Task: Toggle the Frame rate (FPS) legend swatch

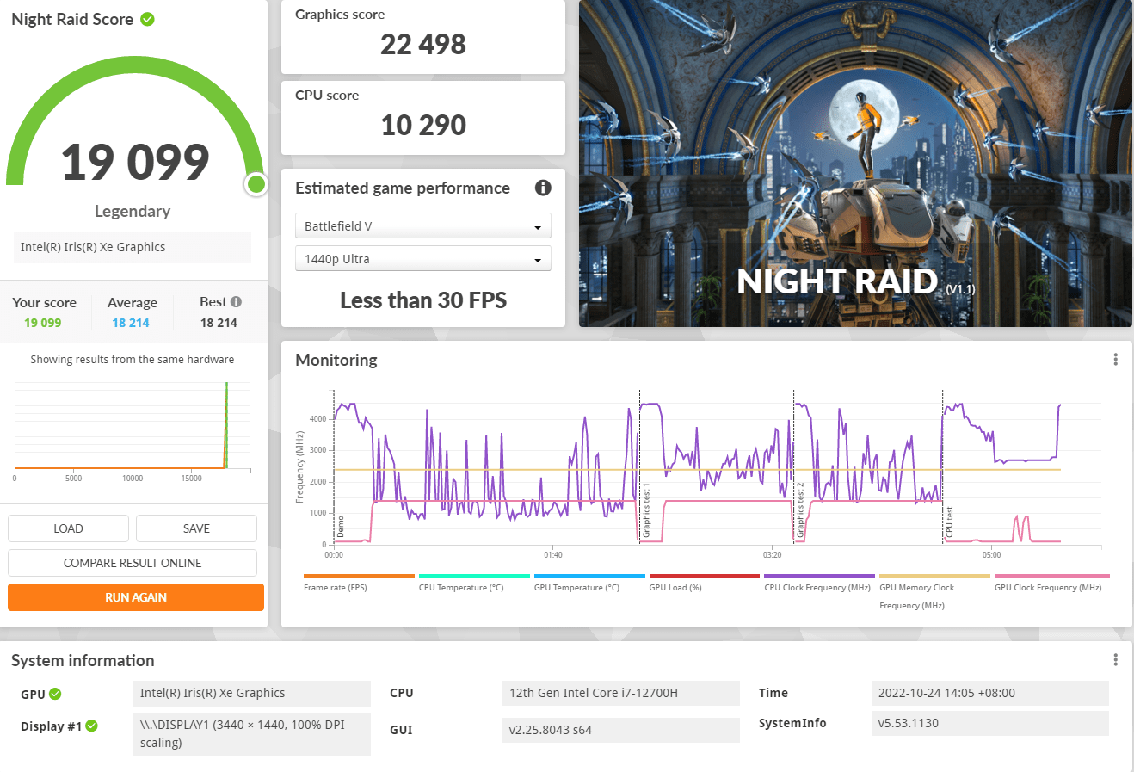Action: [359, 576]
